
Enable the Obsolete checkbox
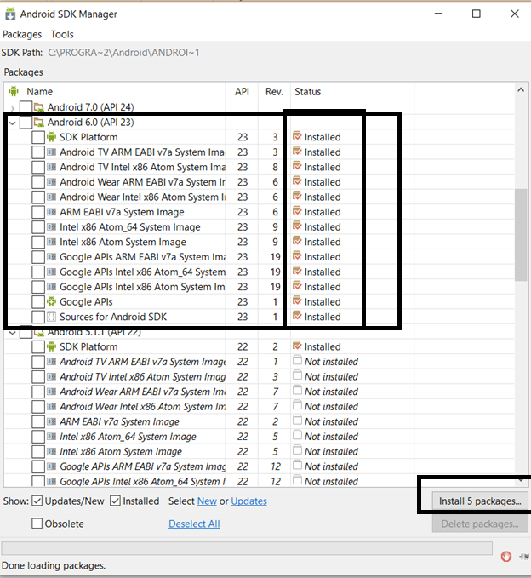pos(37,524)
